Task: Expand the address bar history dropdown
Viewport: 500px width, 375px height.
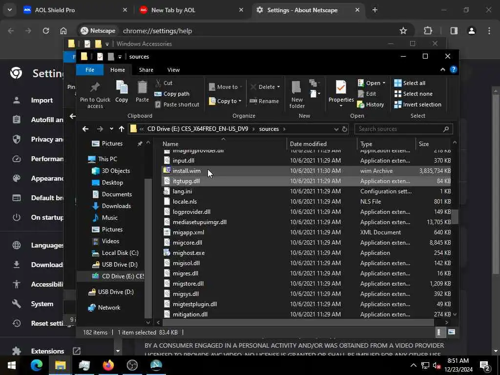Action: pyautogui.click(x=336, y=129)
